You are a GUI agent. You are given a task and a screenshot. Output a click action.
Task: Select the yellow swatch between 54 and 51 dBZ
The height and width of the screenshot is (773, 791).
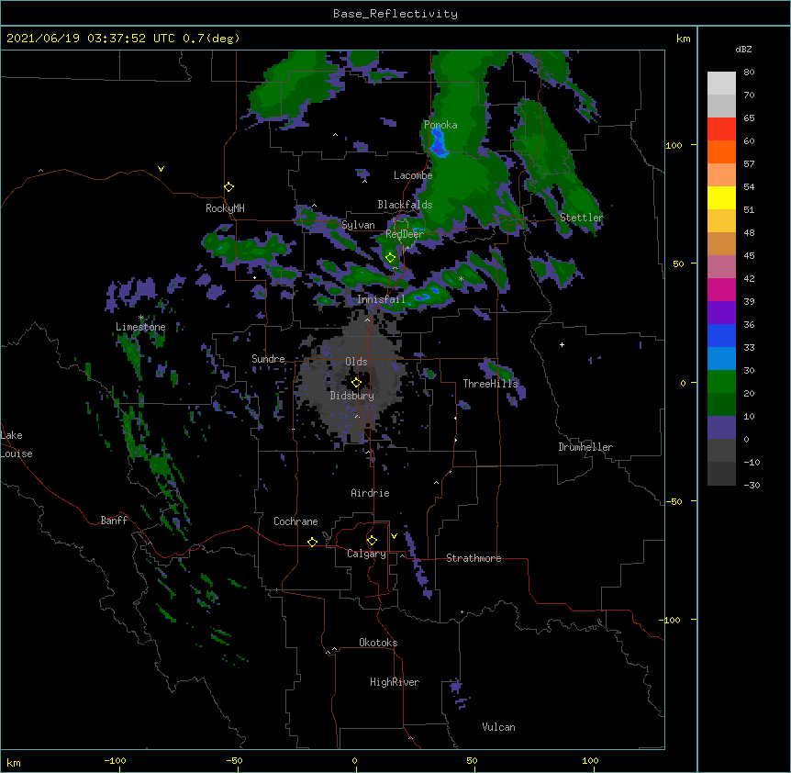[x=721, y=197]
